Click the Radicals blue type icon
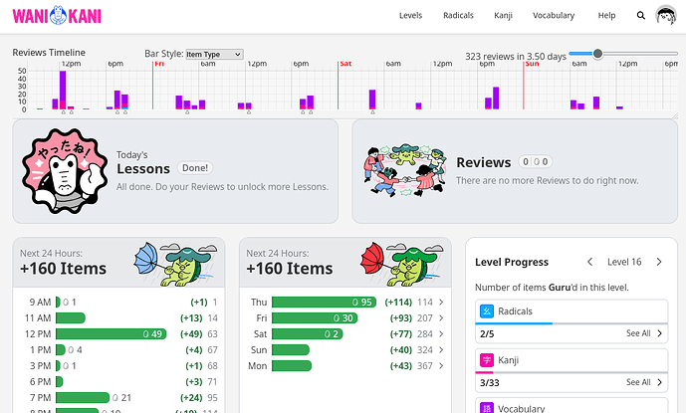686x413 pixels. click(x=487, y=311)
